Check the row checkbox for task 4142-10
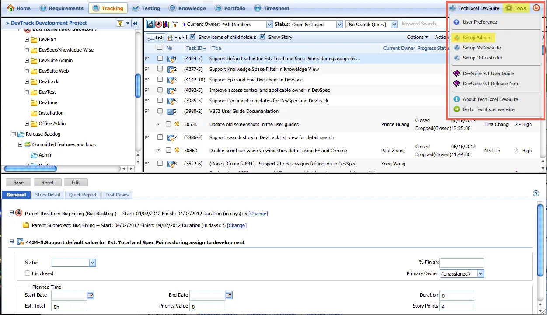This screenshot has height=315, width=547. 160,79
